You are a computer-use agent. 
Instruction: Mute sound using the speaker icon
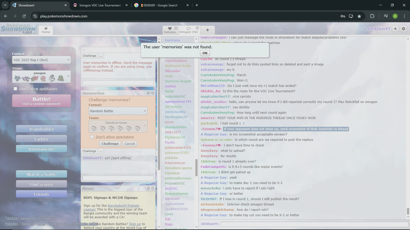click(395, 29)
